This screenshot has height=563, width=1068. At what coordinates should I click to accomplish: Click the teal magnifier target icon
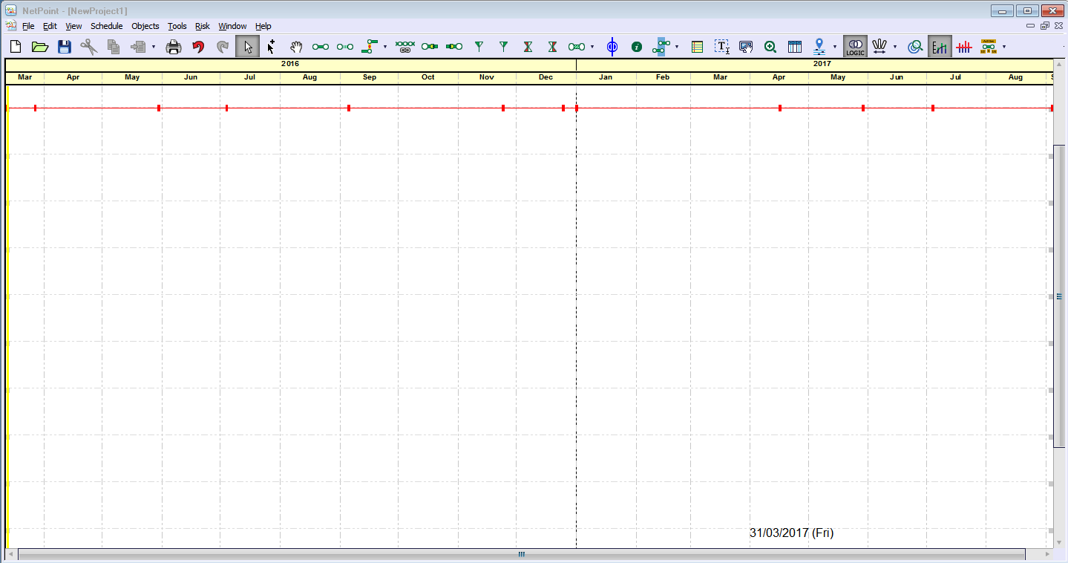915,47
